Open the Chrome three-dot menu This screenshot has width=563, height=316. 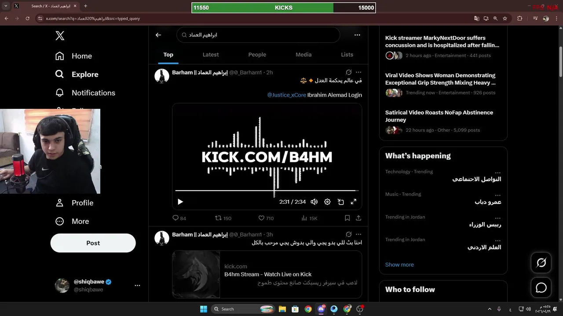556,18
